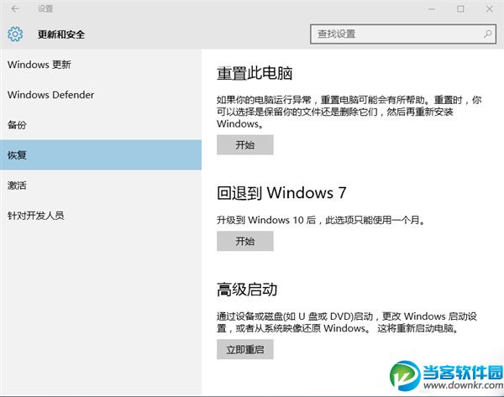Viewport: 504px width, 397px height.
Task: Click the 立即重启 button
Action: 245,349
